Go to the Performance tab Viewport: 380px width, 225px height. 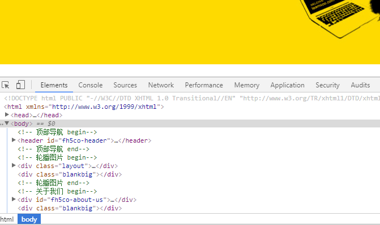pyautogui.click(x=204, y=85)
